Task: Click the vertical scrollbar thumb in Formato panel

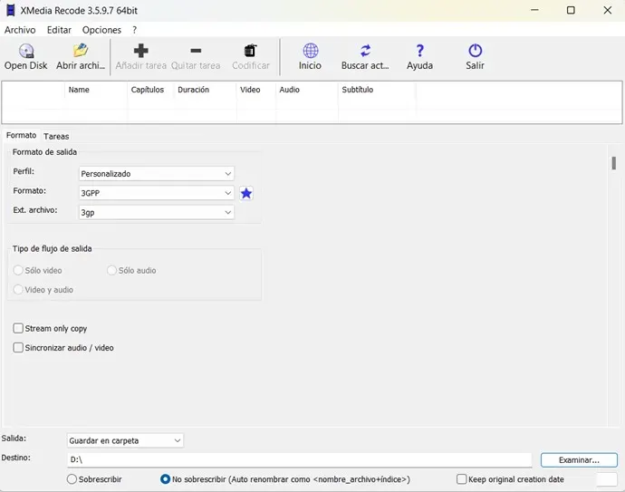Action: click(614, 163)
